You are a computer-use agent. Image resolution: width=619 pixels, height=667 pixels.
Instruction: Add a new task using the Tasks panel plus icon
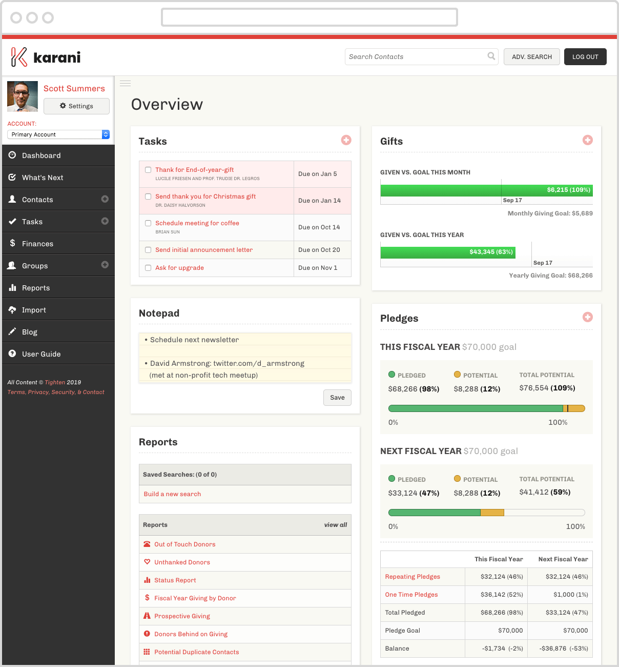pyautogui.click(x=346, y=140)
